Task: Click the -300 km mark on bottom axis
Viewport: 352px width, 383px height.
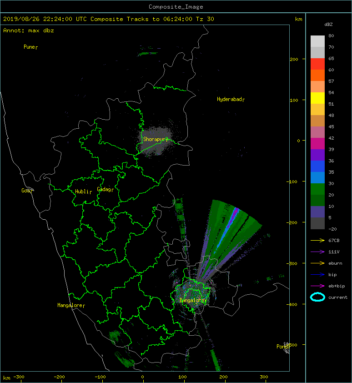Action: point(19,377)
